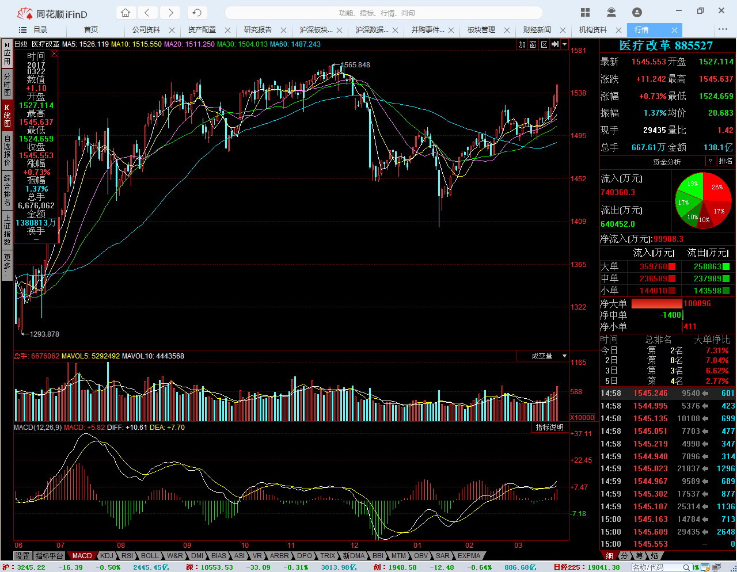Switch to the 资产配置 tab
This screenshot has width=737, height=572.
(202, 30)
